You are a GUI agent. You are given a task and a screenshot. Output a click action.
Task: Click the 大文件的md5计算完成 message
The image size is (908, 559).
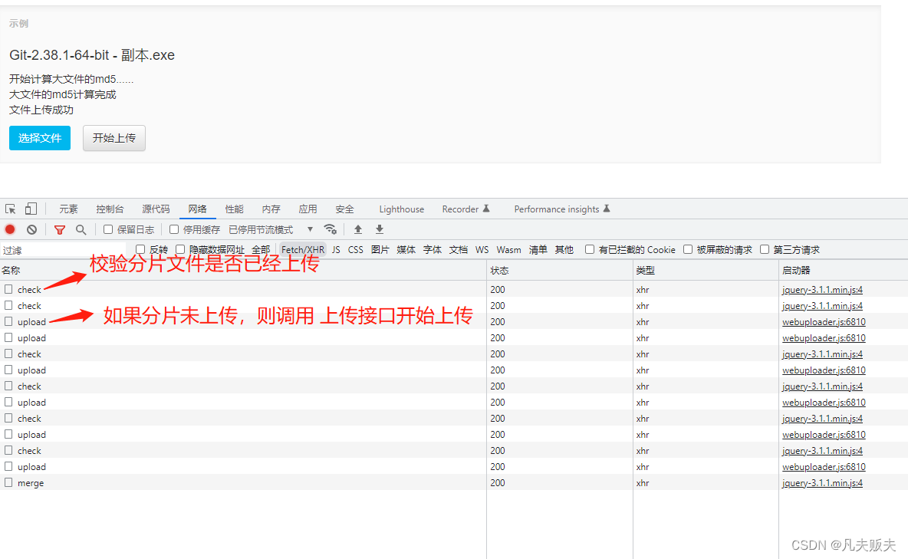pyautogui.click(x=63, y=94)
